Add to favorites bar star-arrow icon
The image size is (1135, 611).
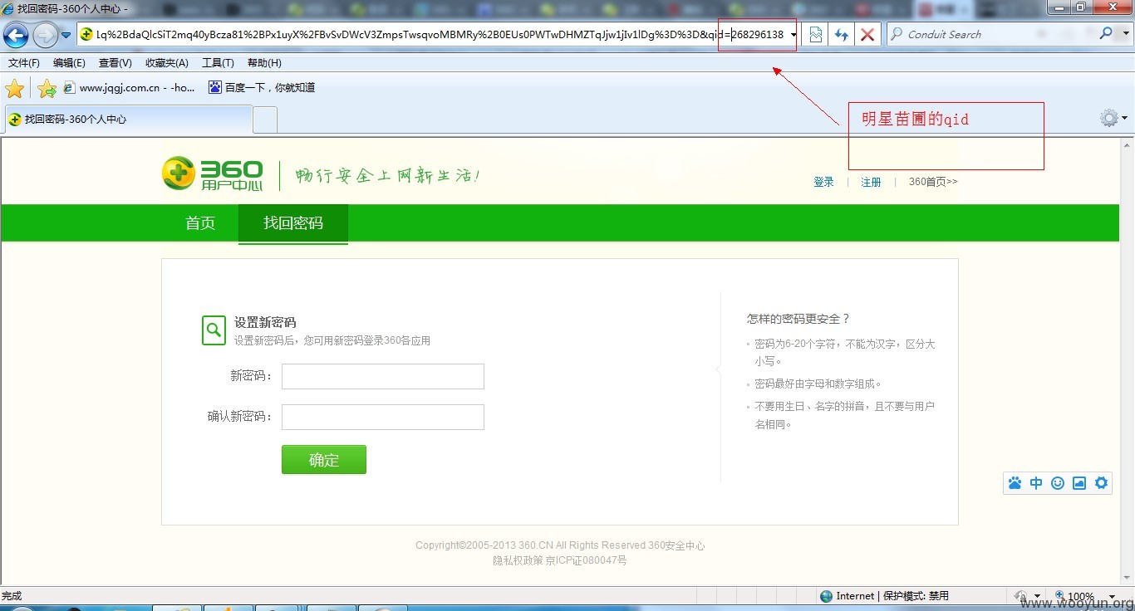pyautogui.click(x=47, y=88)
